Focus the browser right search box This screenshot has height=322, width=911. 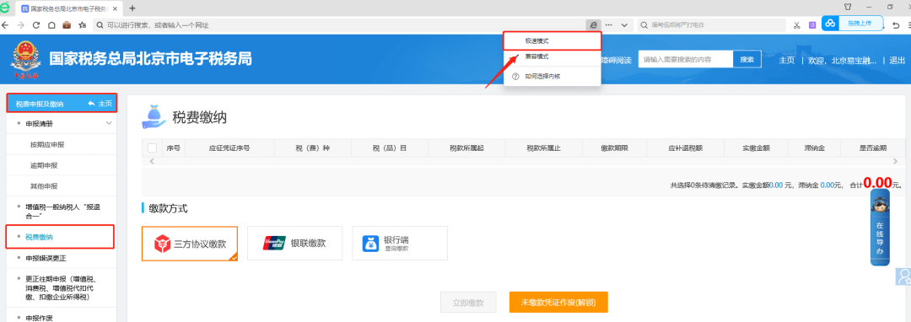point(713,25)
